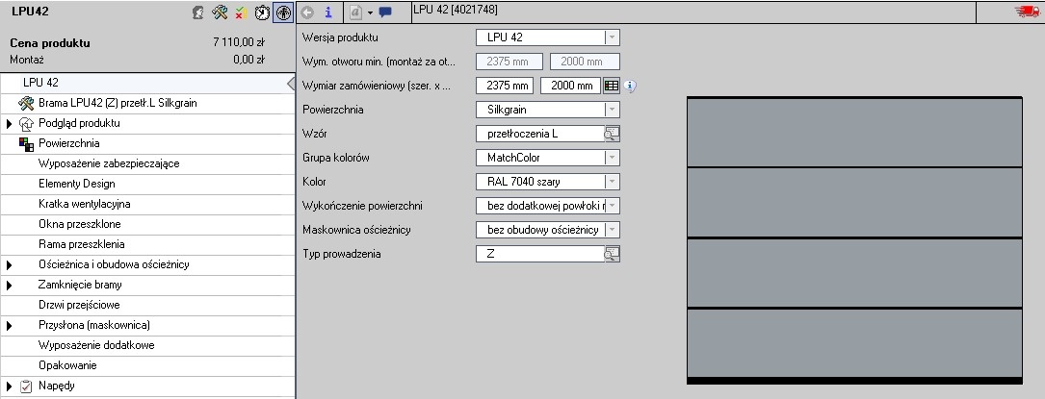Expand the Zamknięcie bramy node
The height and width of the screenshot is (399, 1045).
(10, 286)
